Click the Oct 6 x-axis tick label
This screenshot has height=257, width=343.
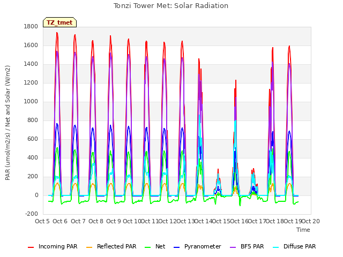60,221
